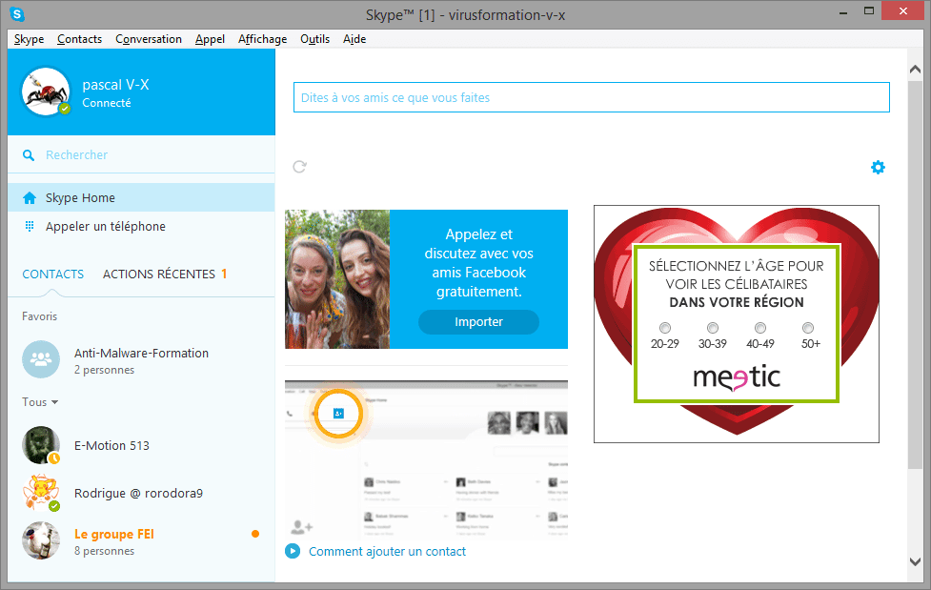Screen dimensions: 931x590
Task: Choose the 50+ age radio button
Action: point(808,328)
